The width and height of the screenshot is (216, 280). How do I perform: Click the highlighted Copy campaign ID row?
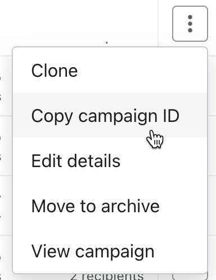click(x=110, y=115)
